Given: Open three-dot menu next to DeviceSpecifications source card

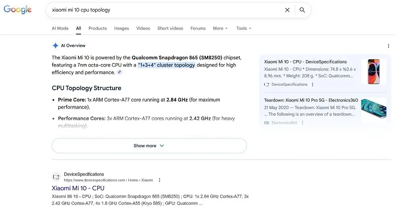Looking at the screenshot, I should (x=313, y=84).
